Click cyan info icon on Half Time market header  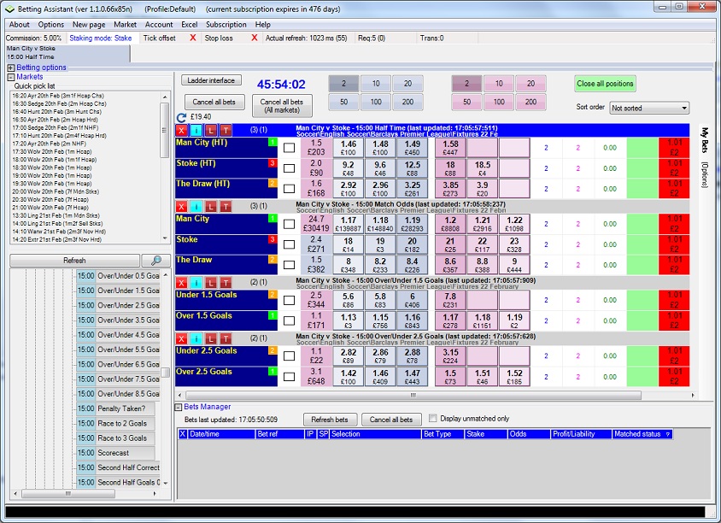(196, 130)
